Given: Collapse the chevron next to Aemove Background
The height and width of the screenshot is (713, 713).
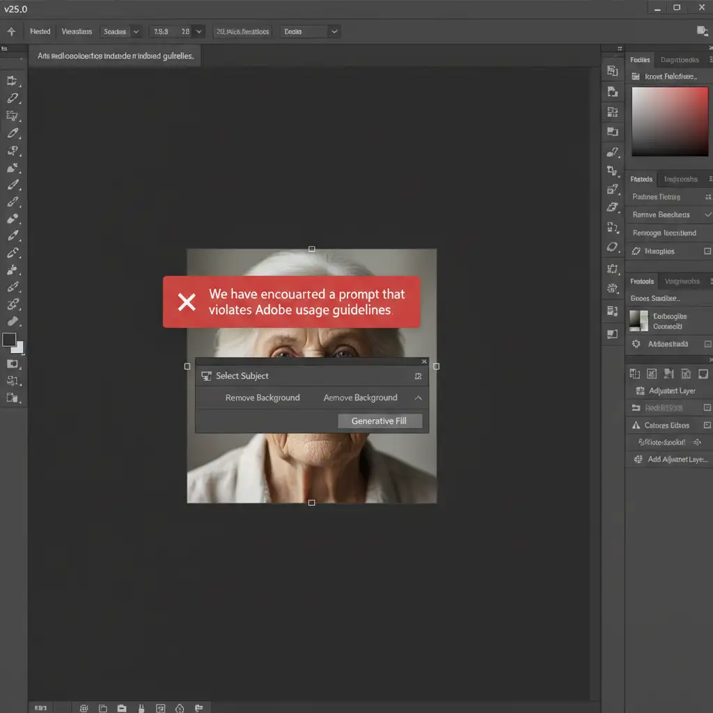Looking at the screenshot, I should pyautogui.click(x=418, y=398).
